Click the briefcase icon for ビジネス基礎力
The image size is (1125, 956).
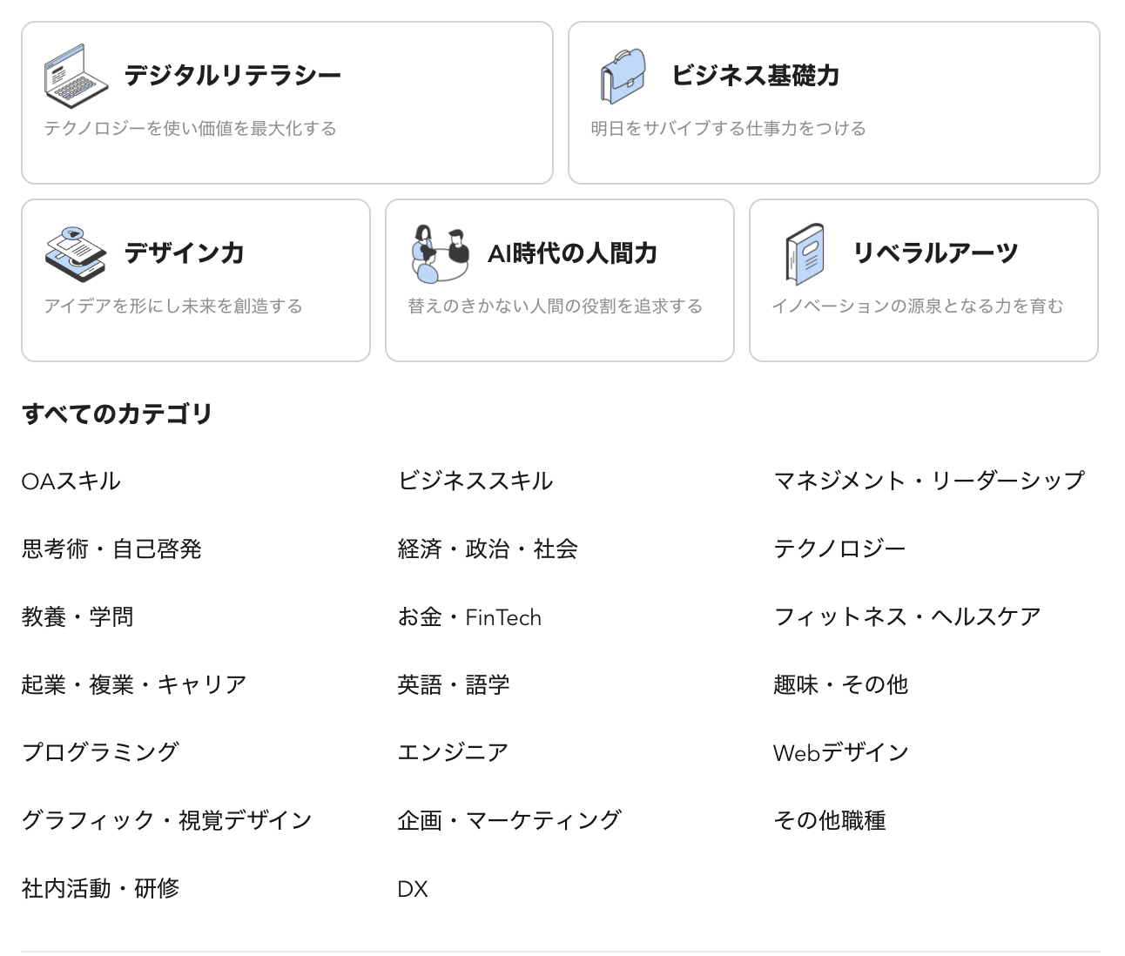[x=623, y=76]
